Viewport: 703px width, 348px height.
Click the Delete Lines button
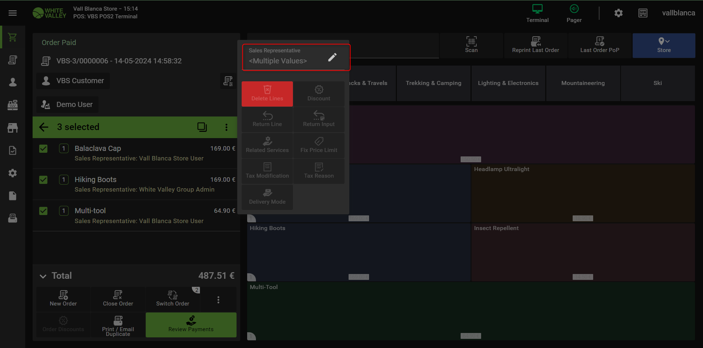(x=267, y=94)
